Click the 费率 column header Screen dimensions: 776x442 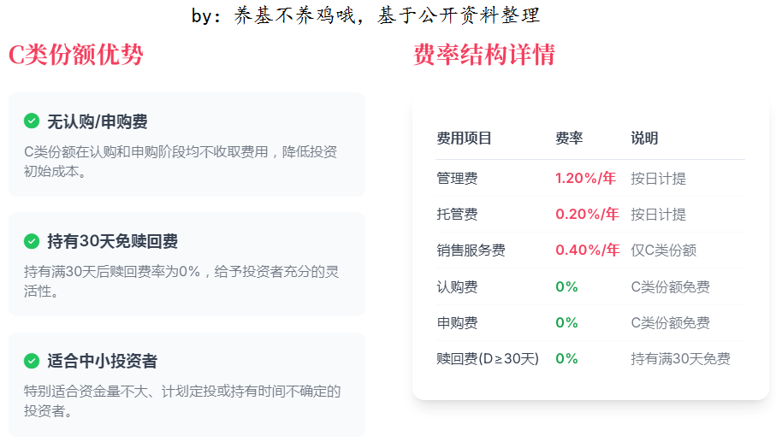(x=569, y=138)
